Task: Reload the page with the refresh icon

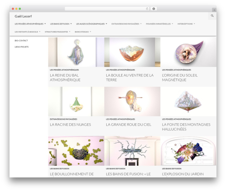Action: pos(147,9)
